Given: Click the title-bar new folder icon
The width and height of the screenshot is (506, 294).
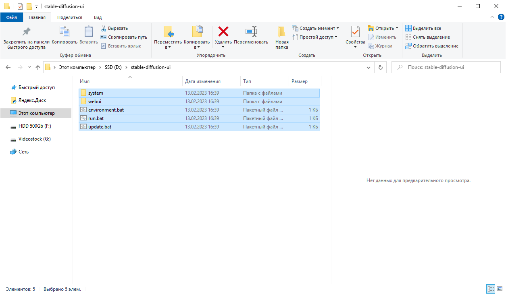Looking at the screenshot, I should tap(29, 6).
